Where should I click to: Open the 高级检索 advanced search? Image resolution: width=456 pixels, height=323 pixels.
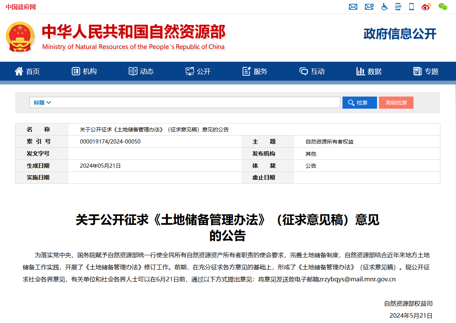pos(396,102)
